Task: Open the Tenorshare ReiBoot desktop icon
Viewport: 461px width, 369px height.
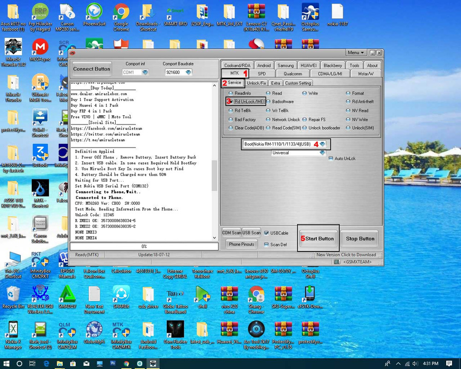Action: click(202, 274)
